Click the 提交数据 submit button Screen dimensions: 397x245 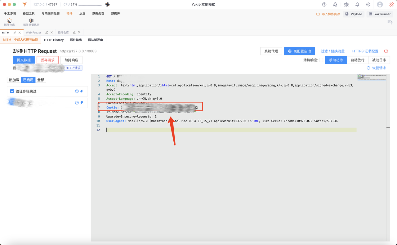point(24,60)
